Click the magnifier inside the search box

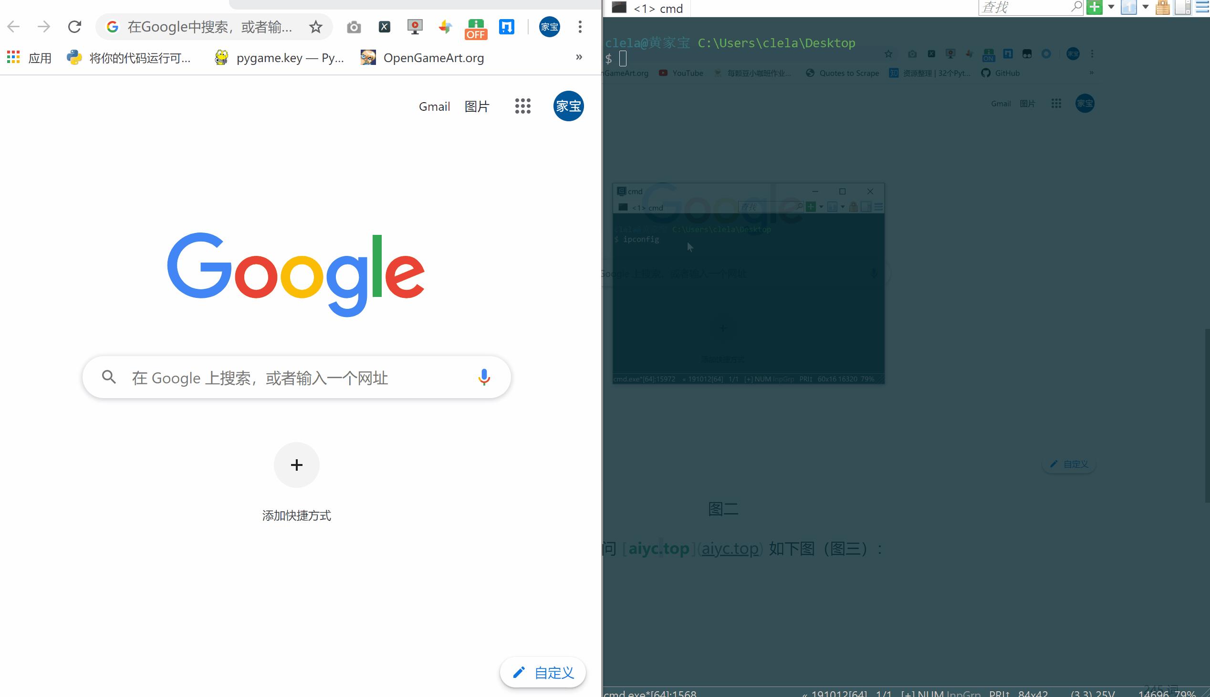(x=109, y=377)
